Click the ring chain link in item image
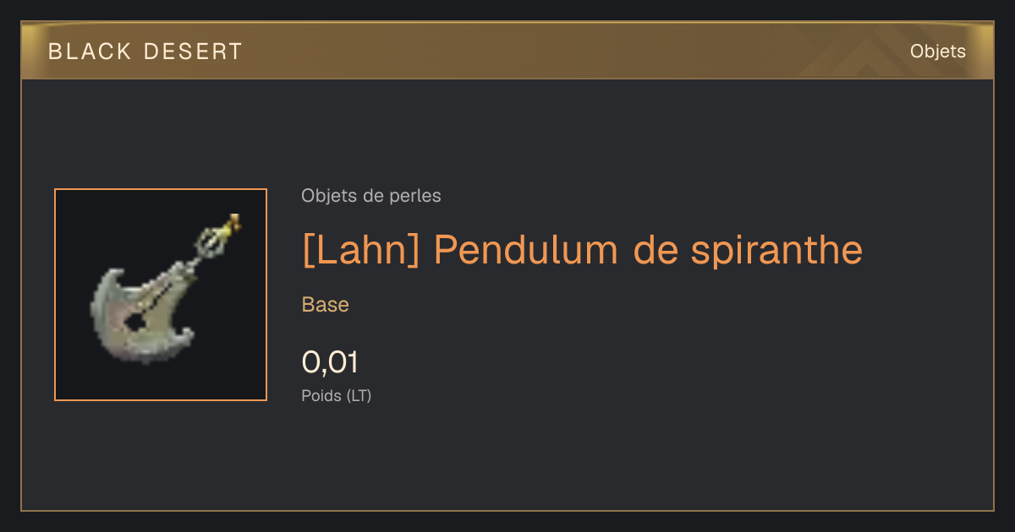 tap(211, 243)
